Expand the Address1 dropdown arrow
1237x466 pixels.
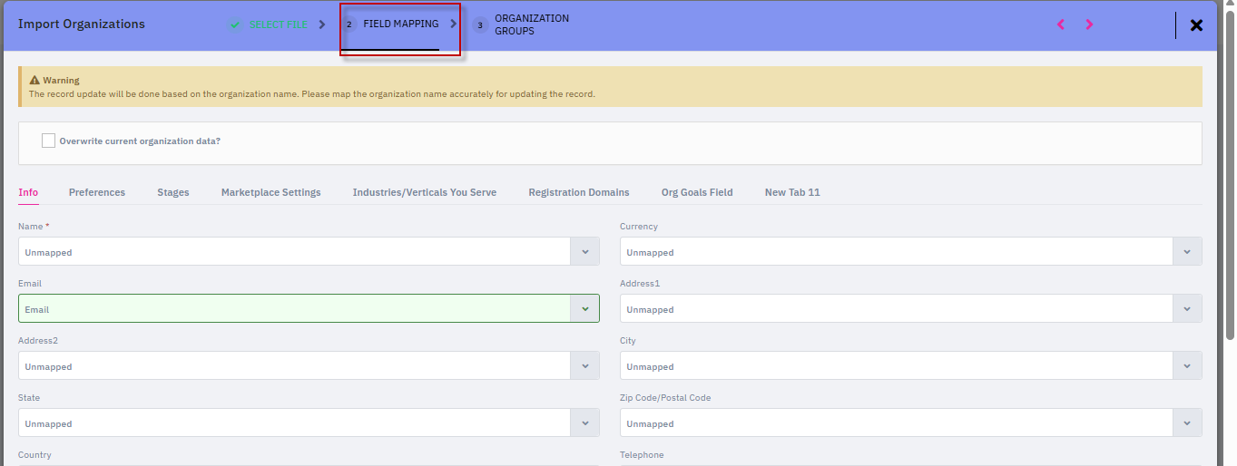1186,309
